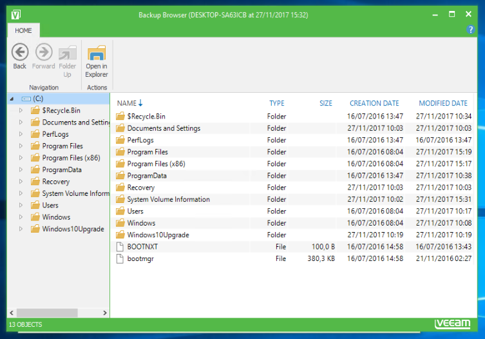The width and height of the screenshot is (485, 339).
Task: Maximize the Backup Browser window
Action: [452, 14]
